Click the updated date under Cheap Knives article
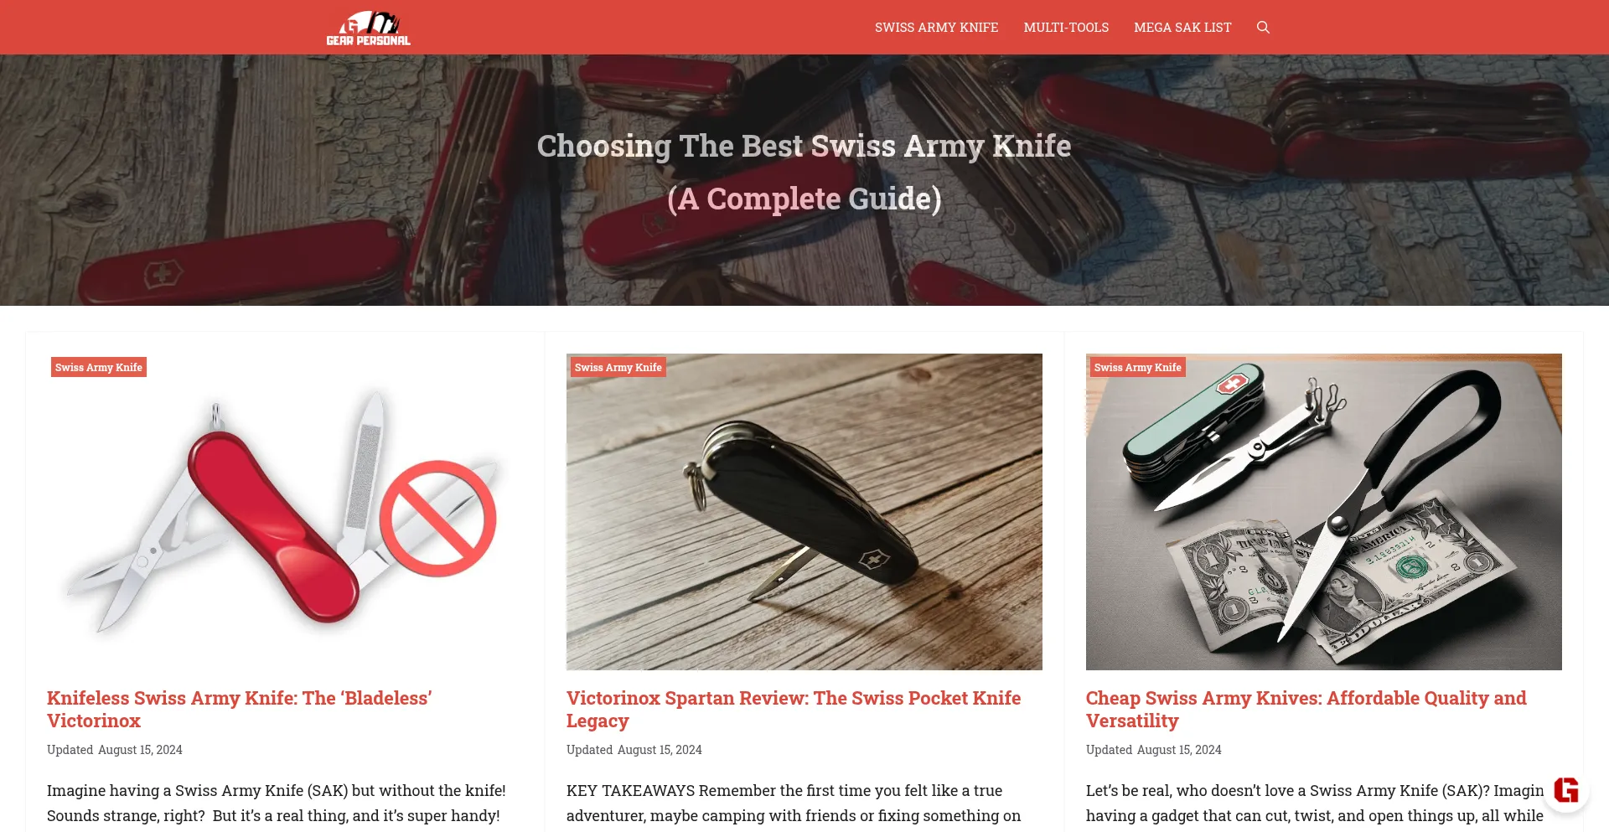1609x832 pixels. [1154, 750]
